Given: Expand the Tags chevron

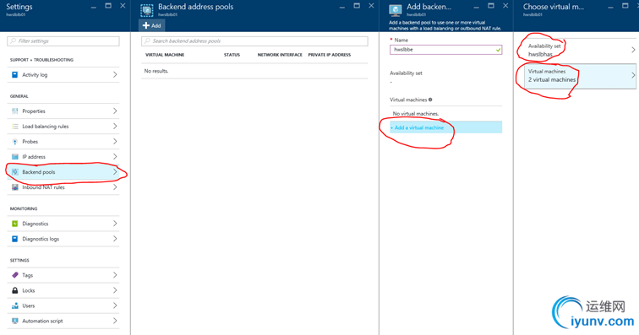Looking at the screenshot, I should click(x=115, y=275).
